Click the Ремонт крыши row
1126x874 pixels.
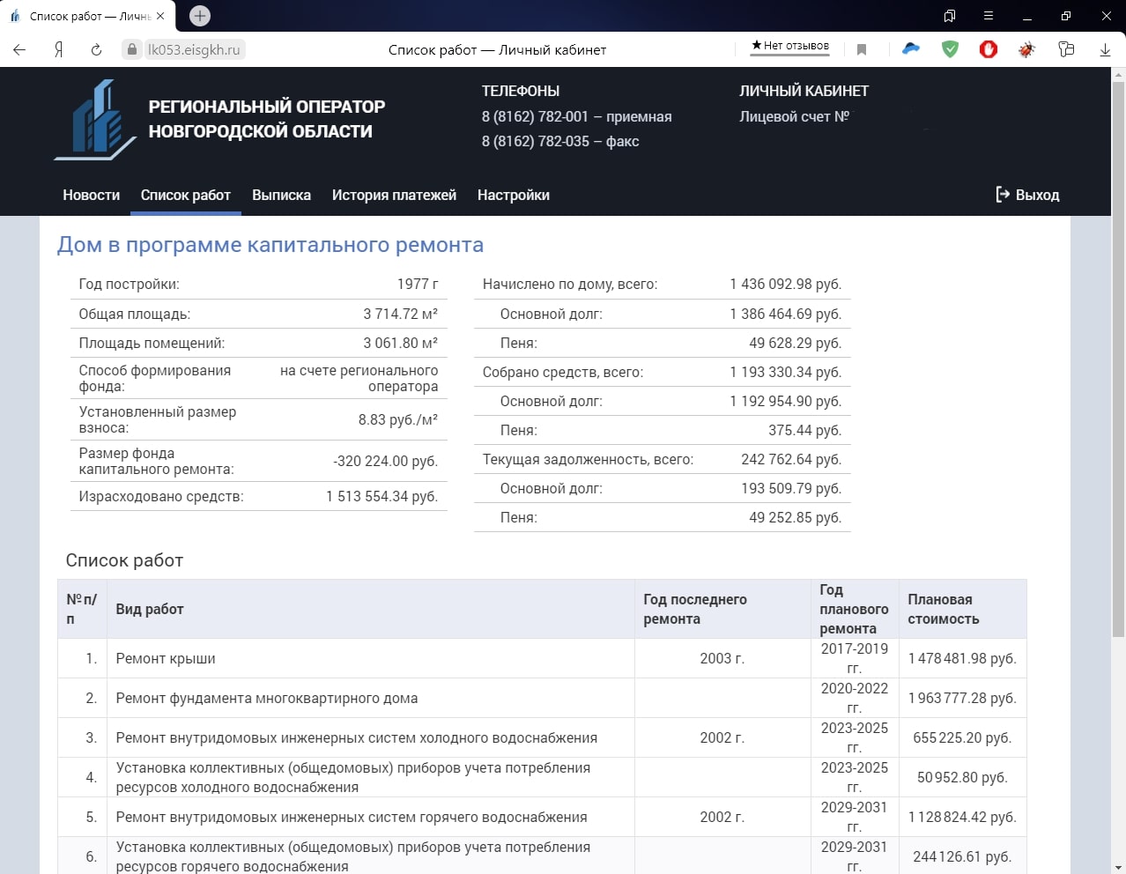pos(542,658)
